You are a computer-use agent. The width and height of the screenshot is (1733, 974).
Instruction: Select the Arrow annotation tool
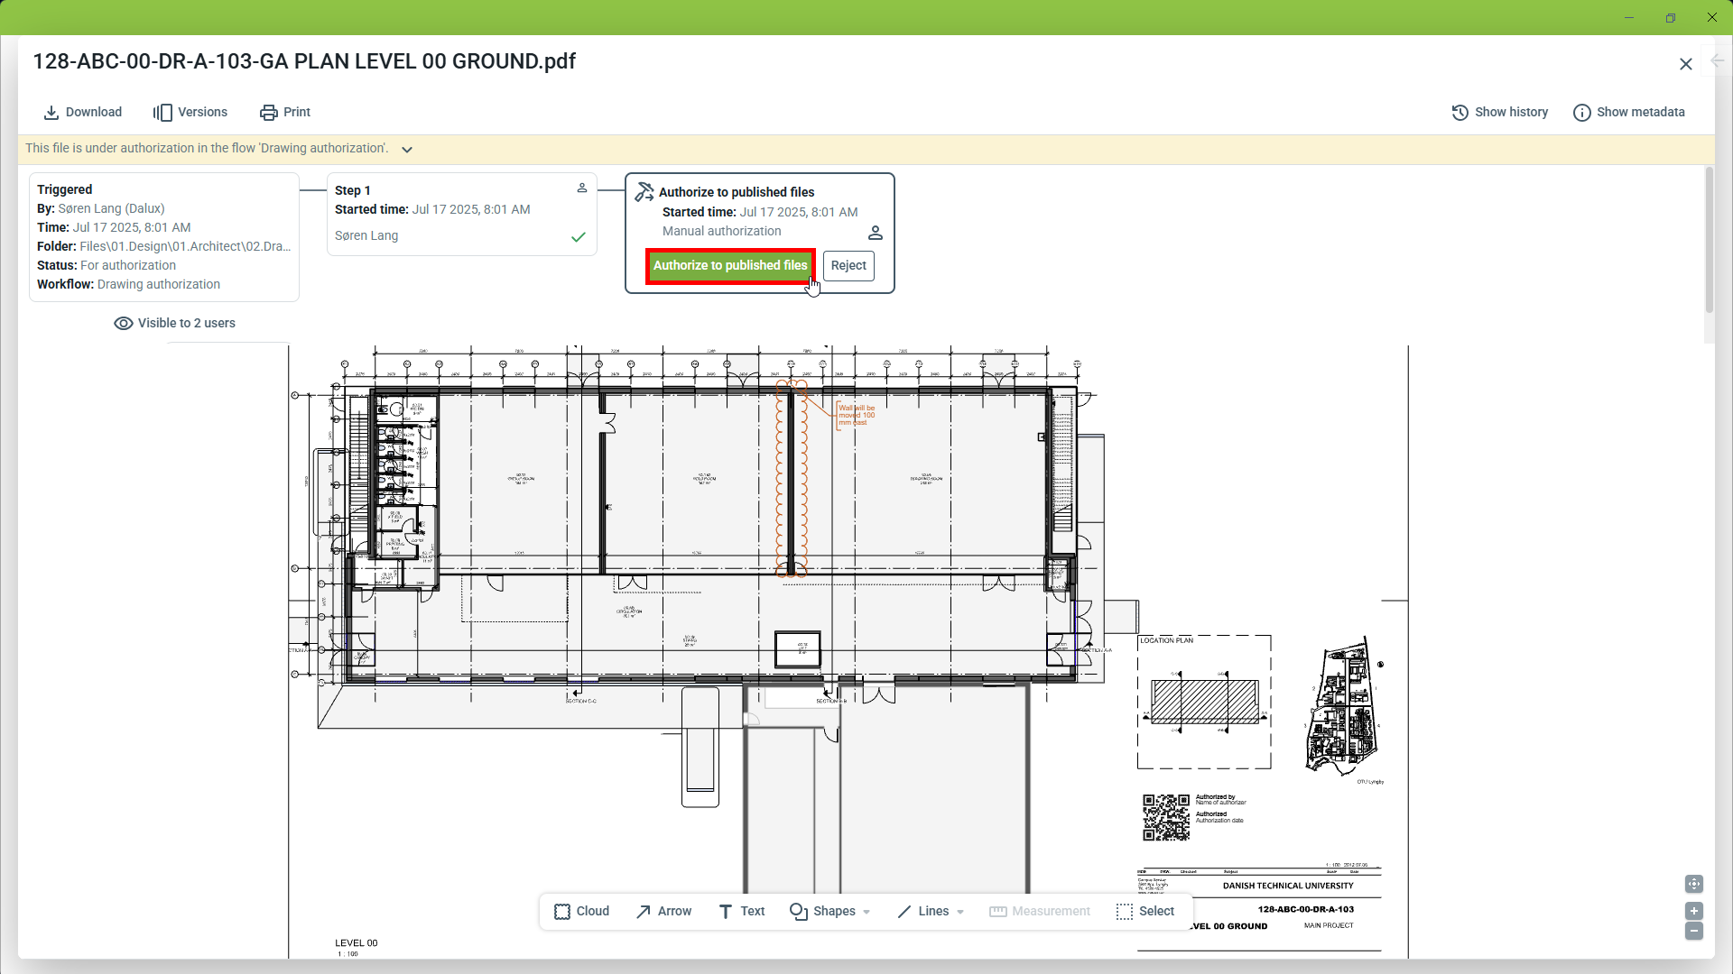(663, 912)
